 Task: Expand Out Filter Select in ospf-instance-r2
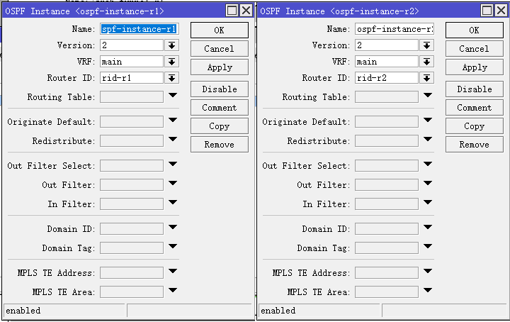pyautogui.click(x=428, y=165)
